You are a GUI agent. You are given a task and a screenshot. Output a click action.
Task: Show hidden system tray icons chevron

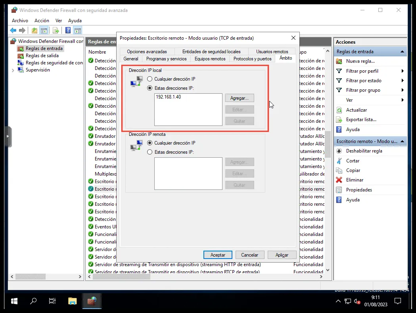(338, 301)
